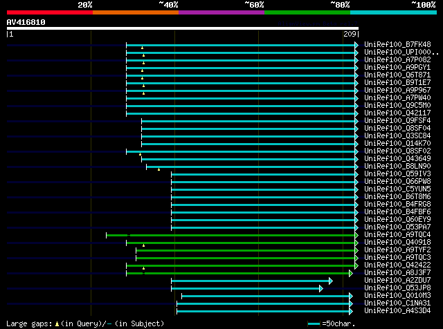This screenshot has height=329, width=443.
Task: Select the query name AV416810
Action: tap(26, 22)
